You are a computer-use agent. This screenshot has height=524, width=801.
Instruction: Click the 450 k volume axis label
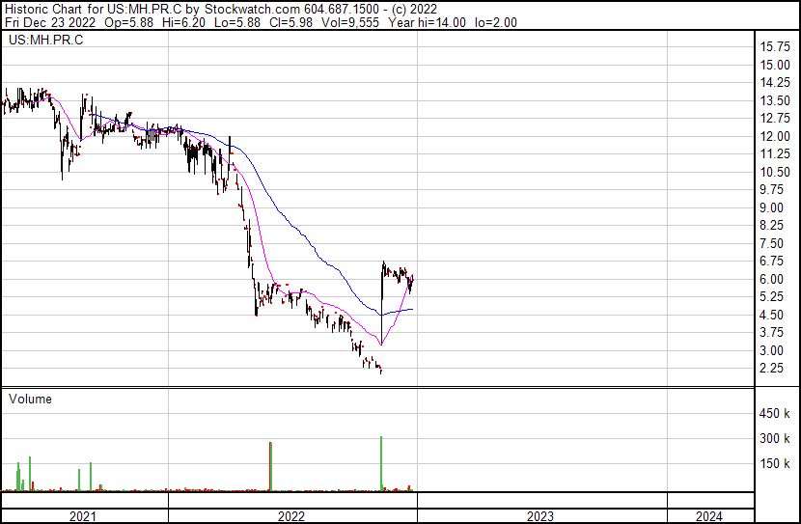tap(775, 414)
